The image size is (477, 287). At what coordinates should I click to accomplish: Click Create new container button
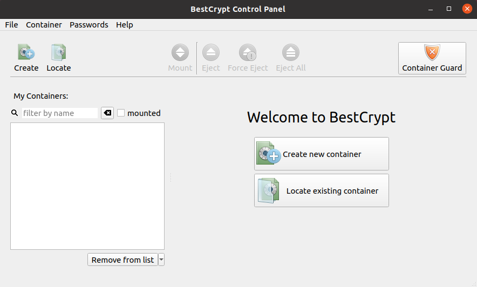(x=322, y=154)
